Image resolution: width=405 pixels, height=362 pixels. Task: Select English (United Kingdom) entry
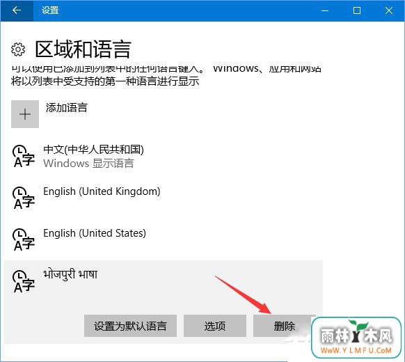point(164,198)
